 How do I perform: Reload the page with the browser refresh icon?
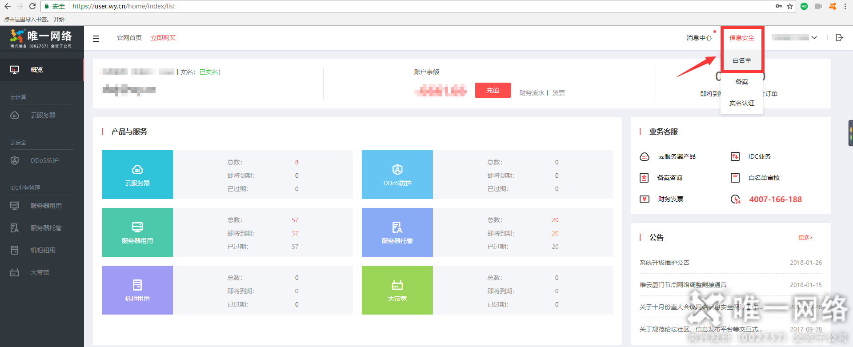[x=32, y=6]
